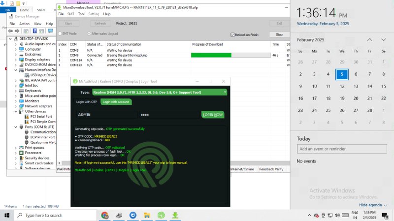This screenshot has width=394, height=221.
Task: Switch to Login with account tab
Action: click(116, 102)
